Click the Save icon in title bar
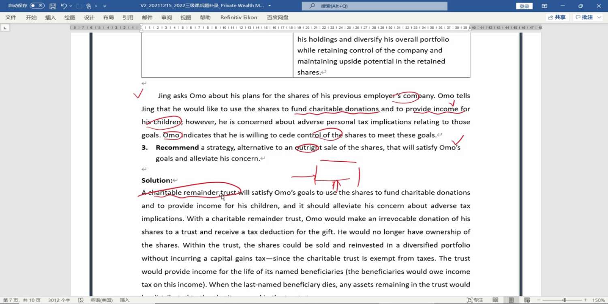 pyautogui.click(x=53, y=6)
